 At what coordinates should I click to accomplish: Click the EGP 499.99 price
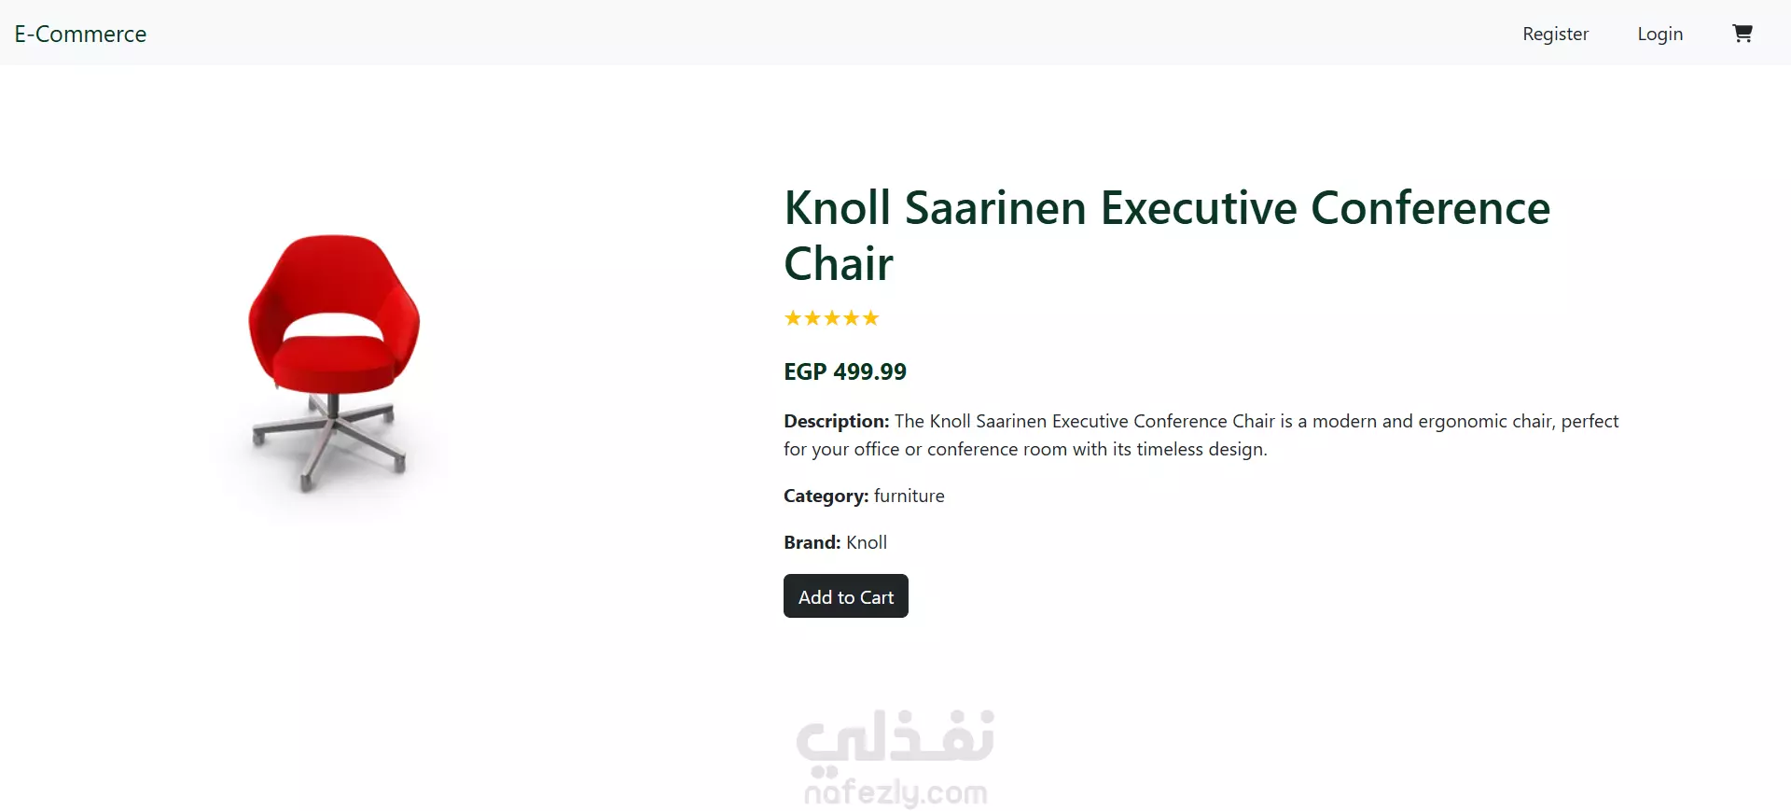(845, 371)
